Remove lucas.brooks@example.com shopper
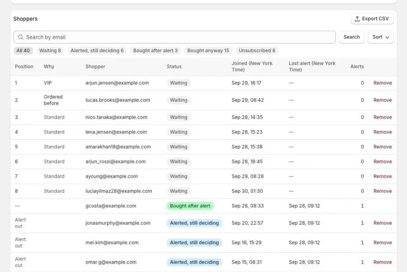This screenshot has height=272, width=407. [x=382, y=100]
